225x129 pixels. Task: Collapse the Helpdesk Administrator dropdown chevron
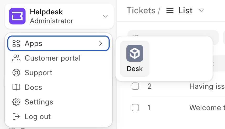(105, 16)
